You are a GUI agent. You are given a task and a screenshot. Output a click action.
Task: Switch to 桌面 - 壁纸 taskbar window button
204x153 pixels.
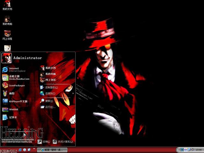52,150
